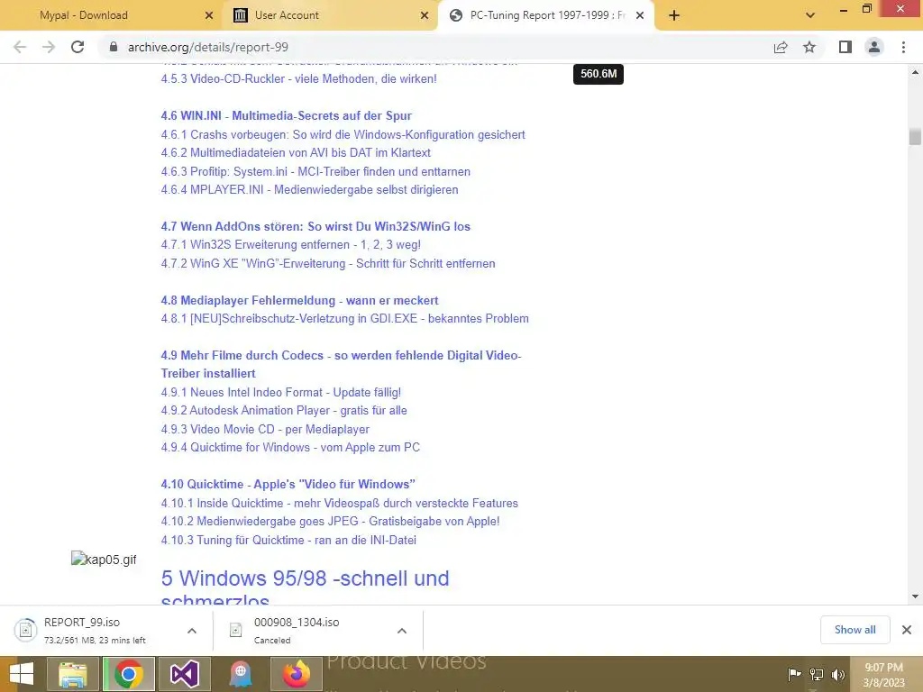Open heading 4.6 WIN.INI Multimedia-Secrets

[x=286, y=116]
